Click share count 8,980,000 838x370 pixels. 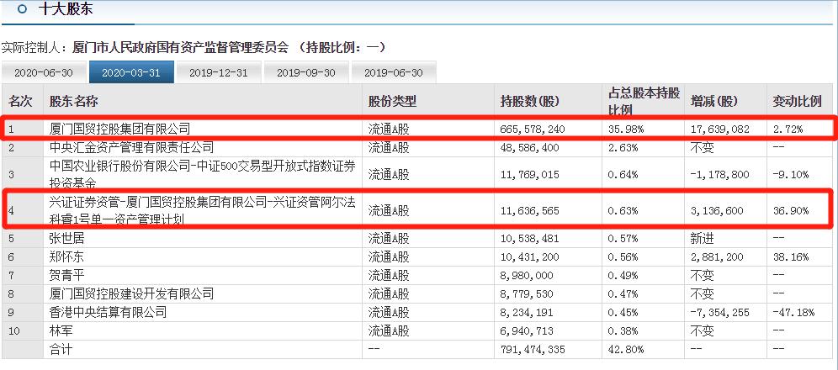pyautogui.click(x=527, y=276)
